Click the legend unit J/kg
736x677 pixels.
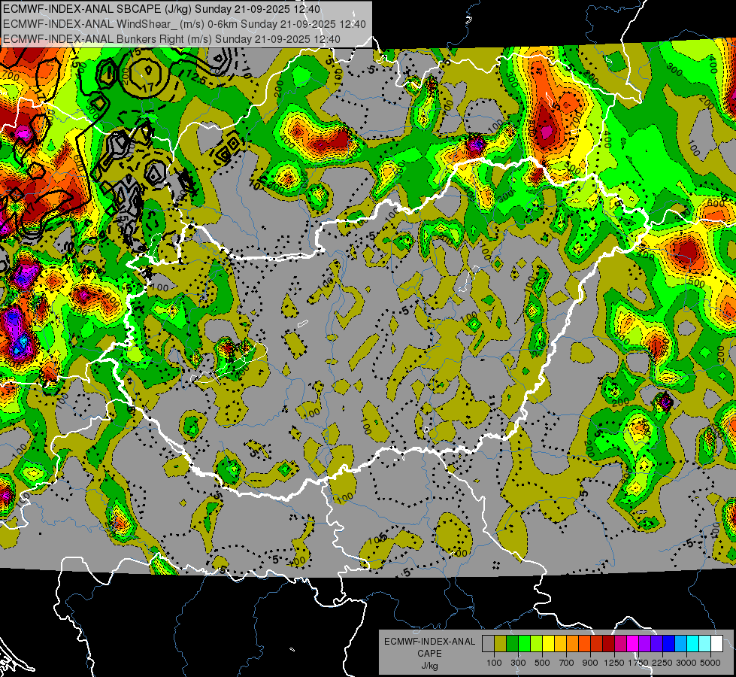click(x=429, y=666)
